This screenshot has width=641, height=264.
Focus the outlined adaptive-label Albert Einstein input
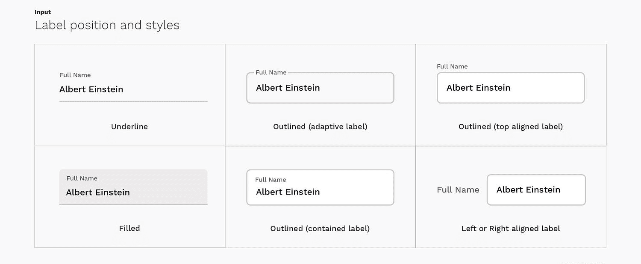point(320,88)
